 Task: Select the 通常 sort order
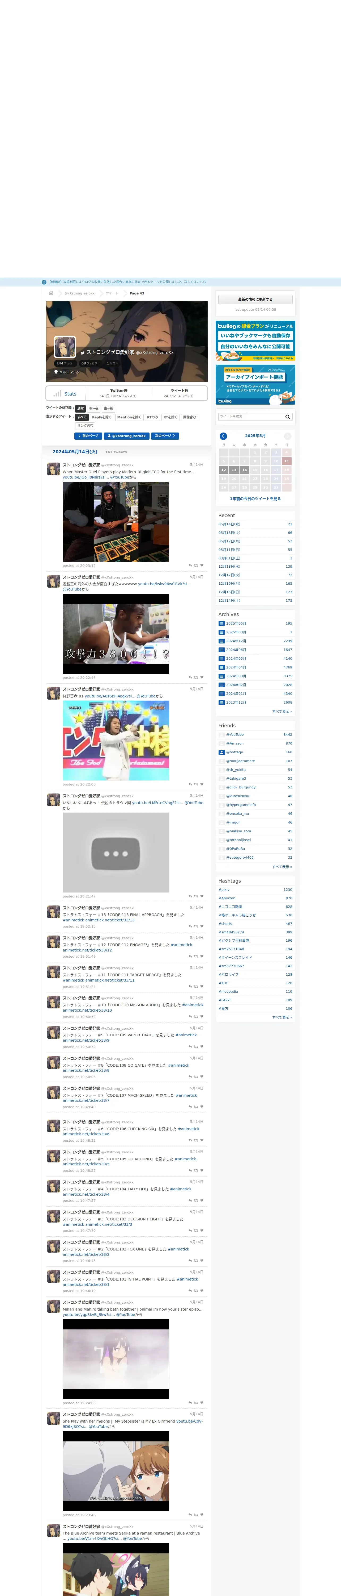click(80, 408)
